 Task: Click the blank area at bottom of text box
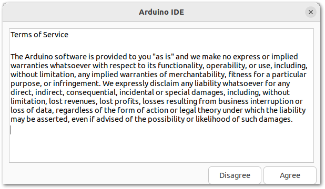161,148
